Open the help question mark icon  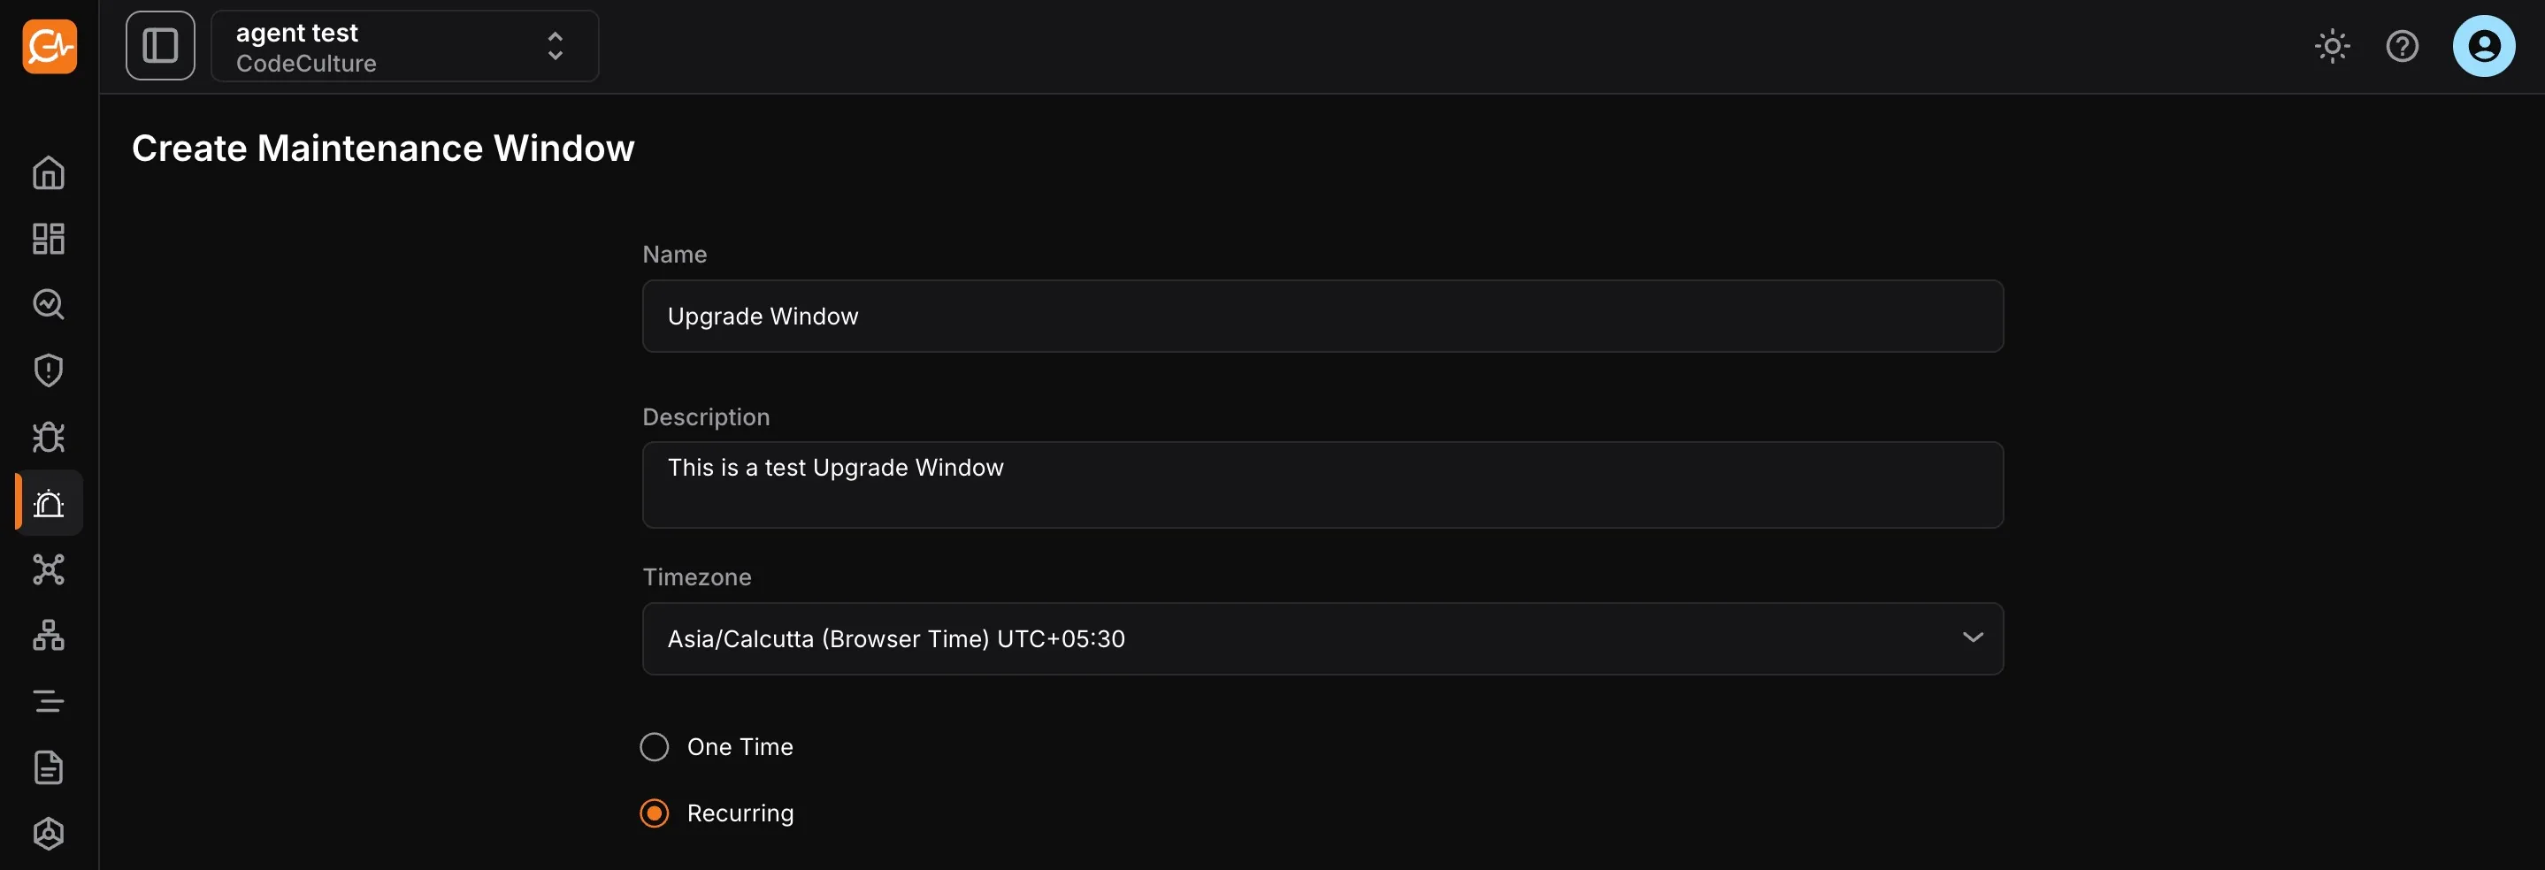coord(2402,46)
